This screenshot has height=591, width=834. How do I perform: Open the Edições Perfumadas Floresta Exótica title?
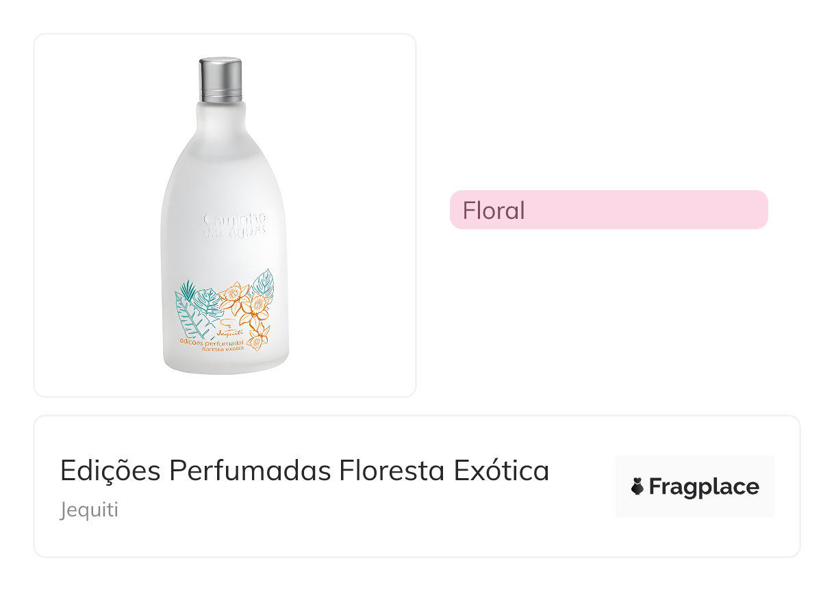[x=305, y=471]
